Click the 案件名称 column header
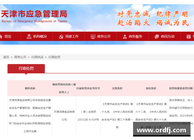Image resolution: width=194 pixels, height=140 pixels. [30, 88]
